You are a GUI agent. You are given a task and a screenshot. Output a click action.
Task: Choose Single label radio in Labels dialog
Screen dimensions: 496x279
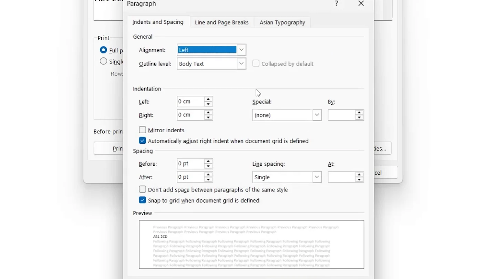[103, 61]
